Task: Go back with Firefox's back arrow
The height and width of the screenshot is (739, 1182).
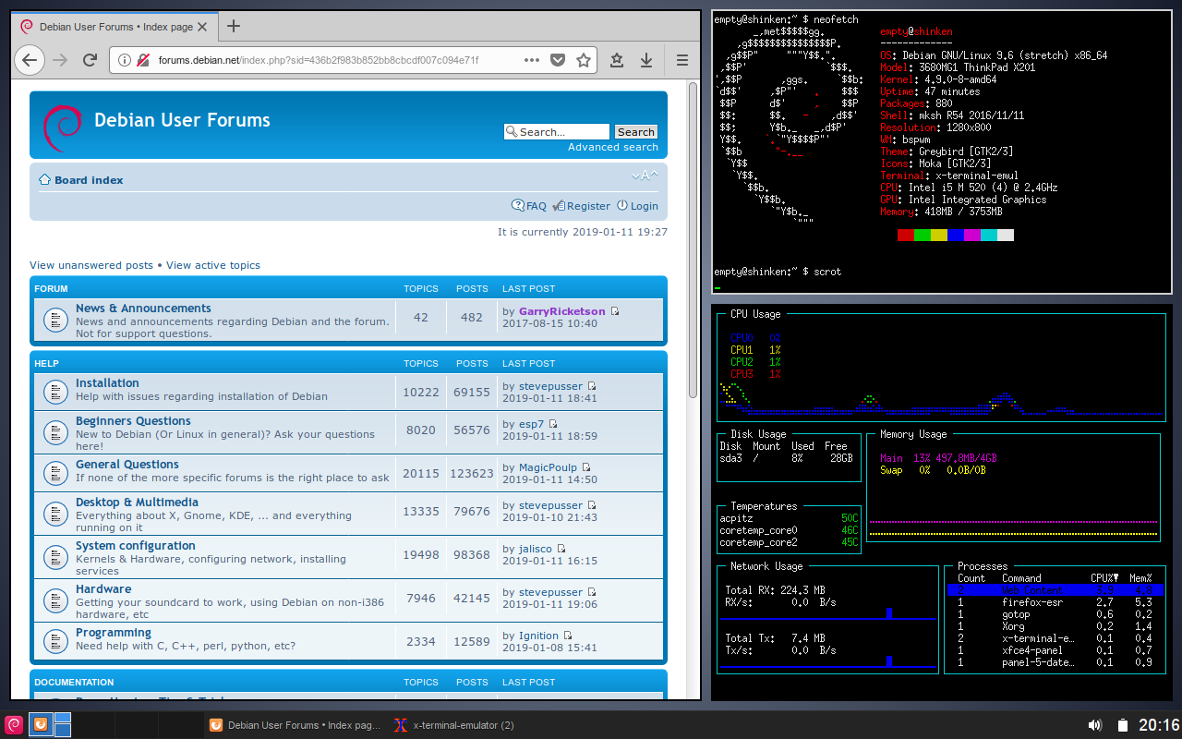Action: pyautogui.click(x=30, y=60)
